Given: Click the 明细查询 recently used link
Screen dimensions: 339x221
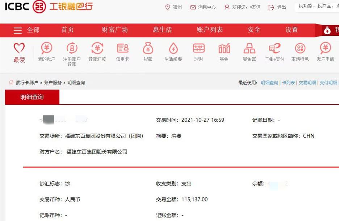Looking at the screenshot, I should coord(269,83).
